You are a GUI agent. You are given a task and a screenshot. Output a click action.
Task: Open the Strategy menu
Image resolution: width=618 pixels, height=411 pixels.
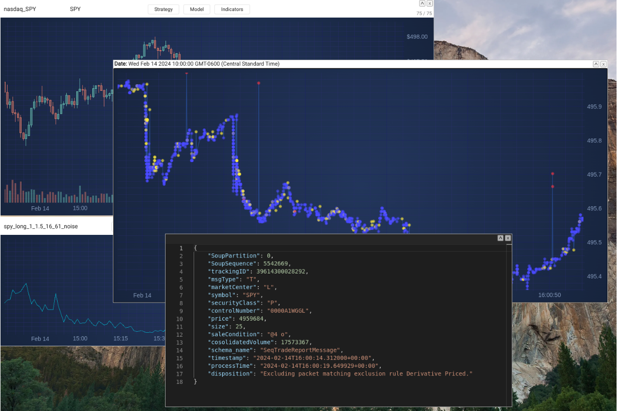point(164,10)
